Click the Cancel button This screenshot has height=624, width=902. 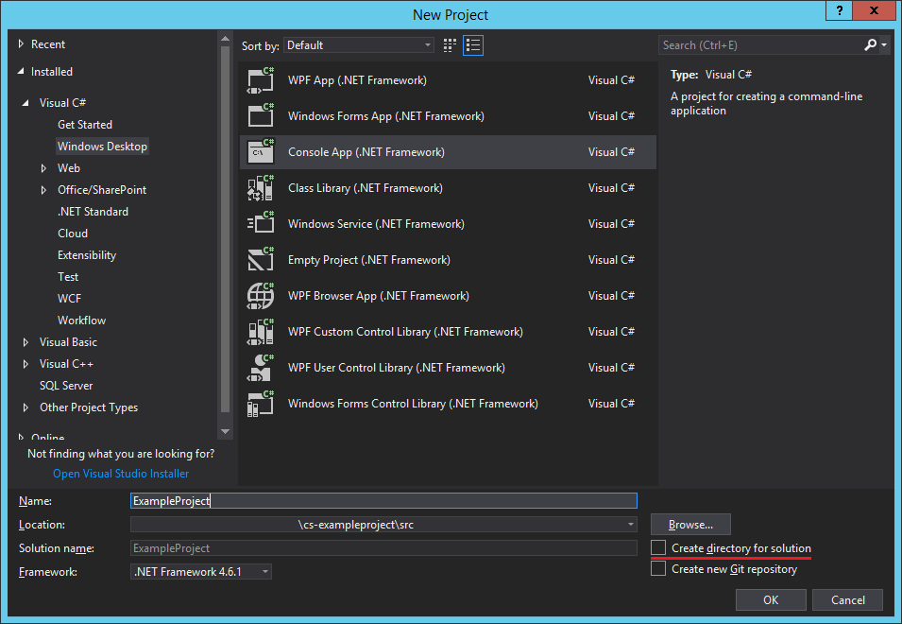pyautogui.click(x=847, y=599)
